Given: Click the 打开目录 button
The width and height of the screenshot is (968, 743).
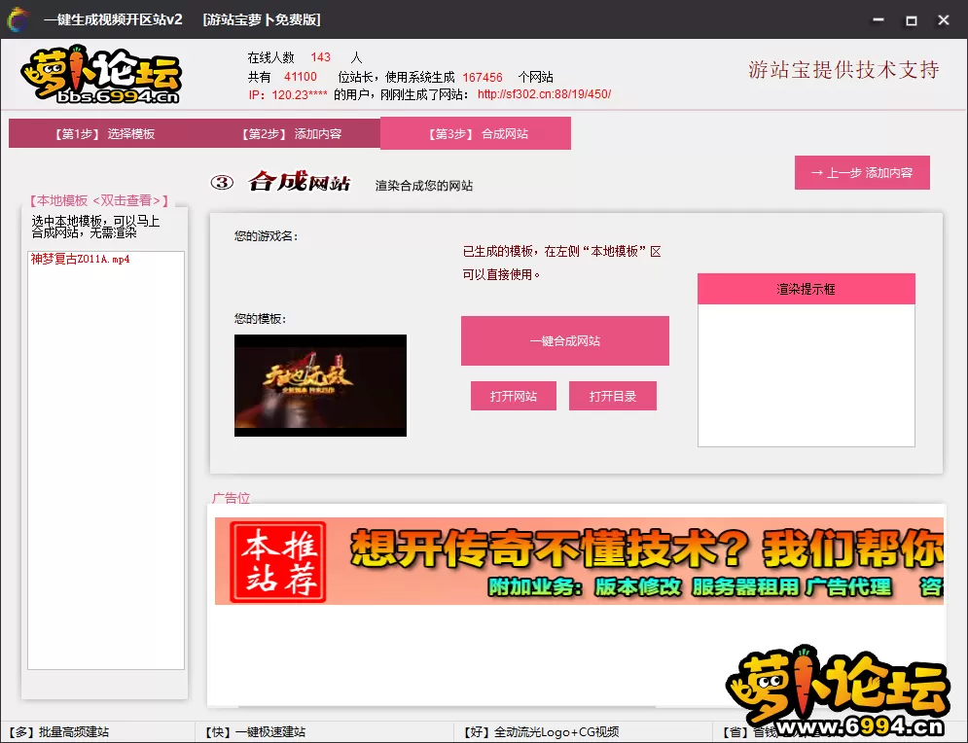Looking at the screenshot, I should [x=612, y=396].
